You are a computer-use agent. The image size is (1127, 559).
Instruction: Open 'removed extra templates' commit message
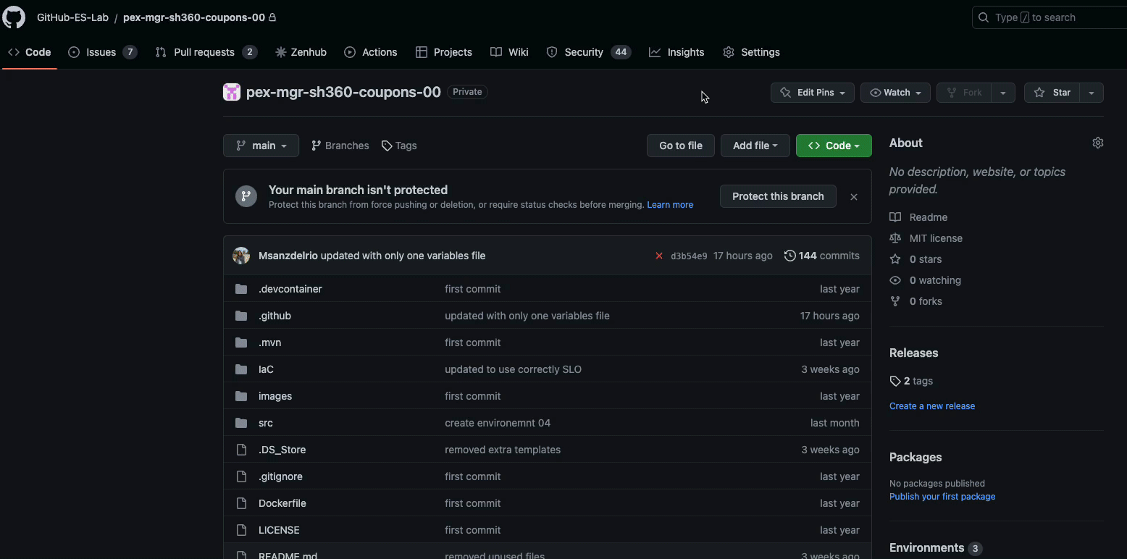[503, 450]
